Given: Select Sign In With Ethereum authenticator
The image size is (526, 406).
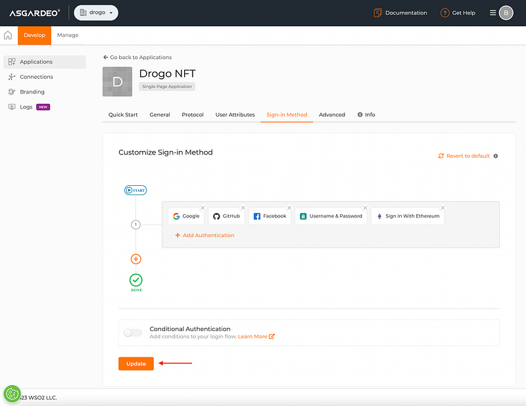Looking at the screenshot, I should [408, 216].
